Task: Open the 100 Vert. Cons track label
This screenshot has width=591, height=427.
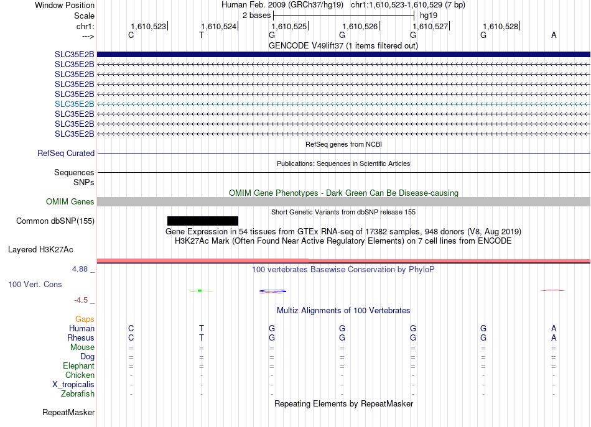Action: (x=35, y=284)
